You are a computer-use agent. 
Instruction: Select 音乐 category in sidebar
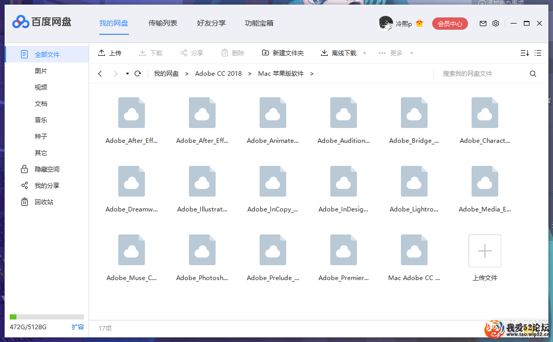click(x=41, y=120)
